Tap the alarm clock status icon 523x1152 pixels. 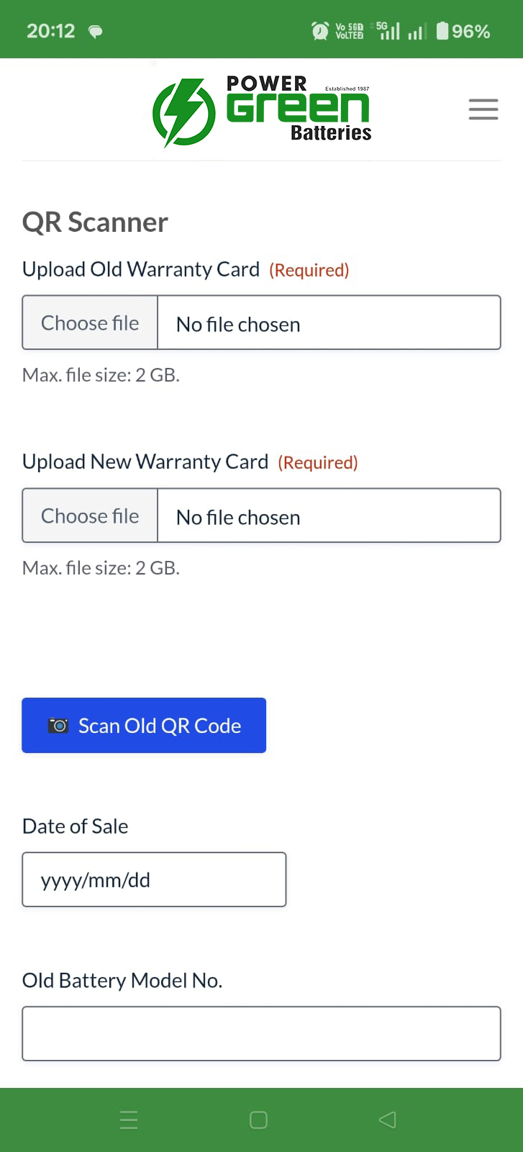click(x=319, y=31)
